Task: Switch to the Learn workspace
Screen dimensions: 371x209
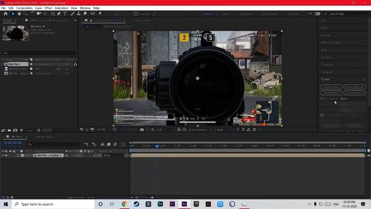Action: click(x=226, y=14)
